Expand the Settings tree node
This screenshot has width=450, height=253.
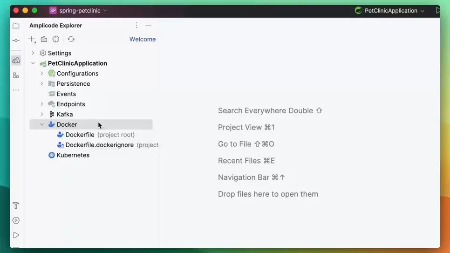pyautogui.click(x=33, y=53)
